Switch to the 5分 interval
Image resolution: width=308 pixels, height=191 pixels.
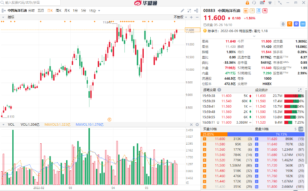pyautogui.click(x=83, y=11)
